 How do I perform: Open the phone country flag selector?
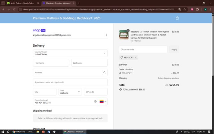(x=103, y=102)
